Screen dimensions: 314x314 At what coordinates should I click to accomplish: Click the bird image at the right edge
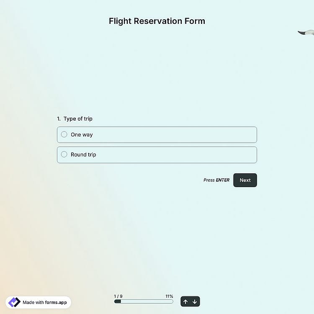coord(306,33)
